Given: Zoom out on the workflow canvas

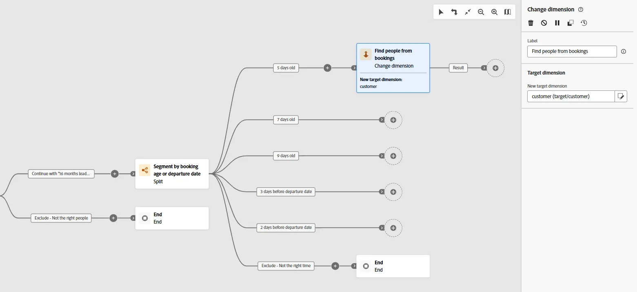Looking at the screenshot, I should (481, 12).
